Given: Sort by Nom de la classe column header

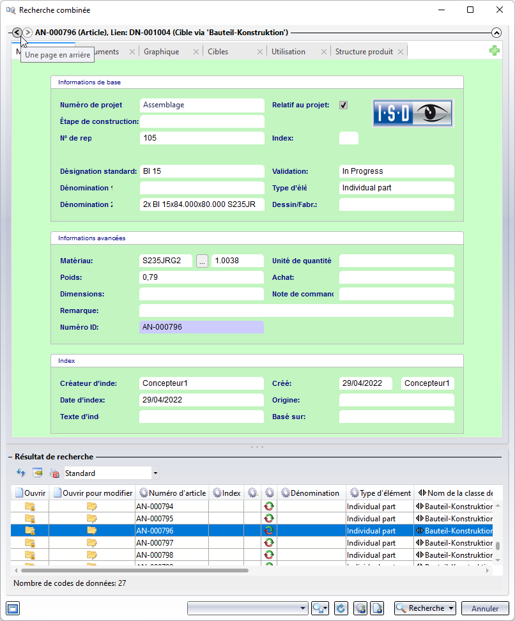Looking at the screenshot, I should [x=454, y=493].
